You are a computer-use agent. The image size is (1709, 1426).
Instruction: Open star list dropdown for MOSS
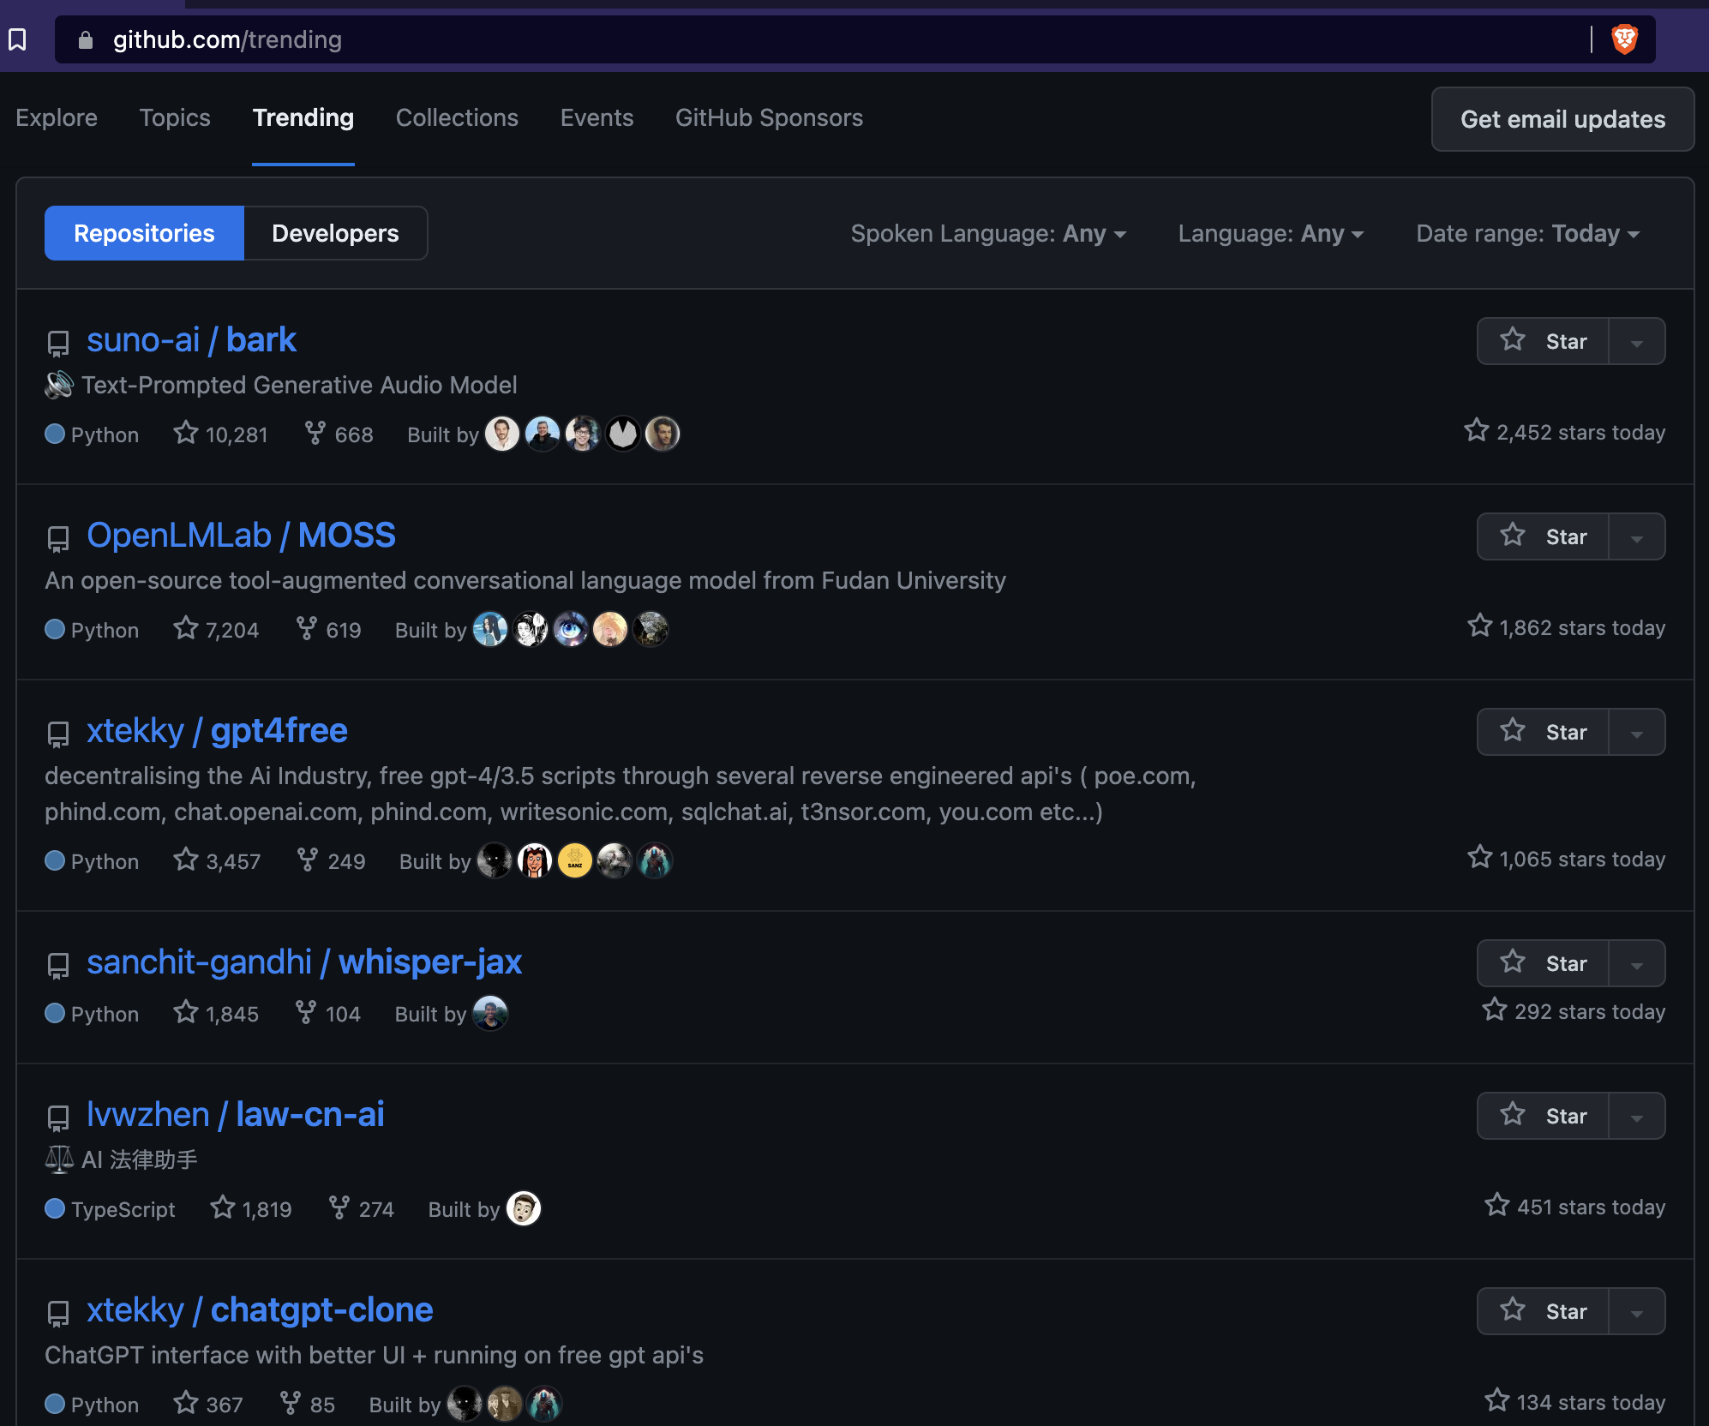coord(1637,536)
